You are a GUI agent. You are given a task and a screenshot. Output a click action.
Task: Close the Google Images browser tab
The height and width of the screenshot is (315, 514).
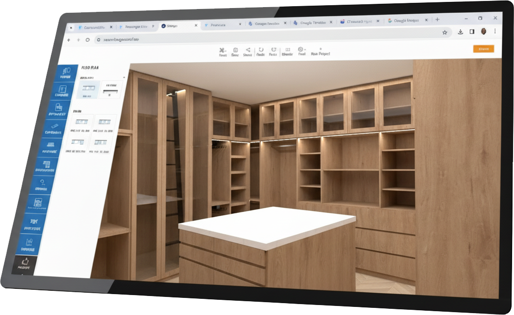tap(426, 20)
